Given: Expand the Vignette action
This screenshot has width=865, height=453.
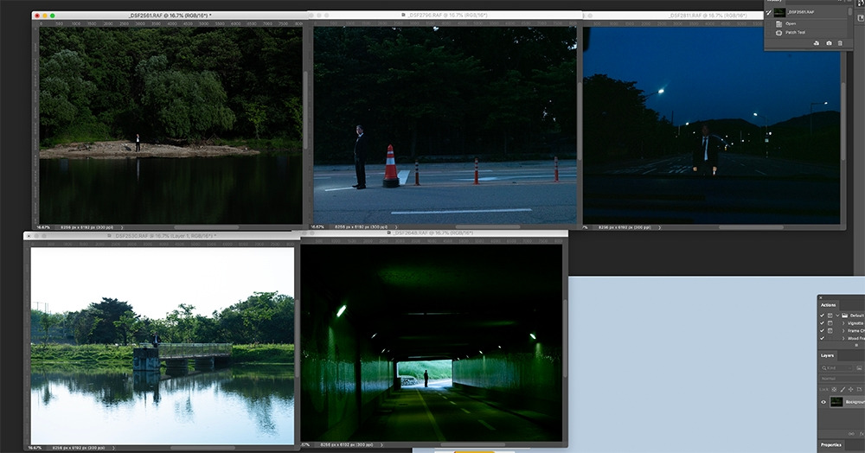Looking at the screenshot, I should pyautogui.click(x=843, y=323).
